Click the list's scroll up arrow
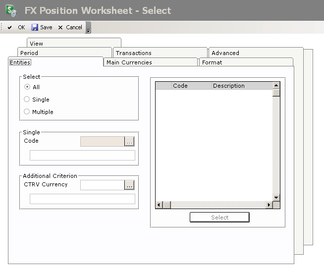Screen dimensions: 324x274 click(x=276, y=86)
